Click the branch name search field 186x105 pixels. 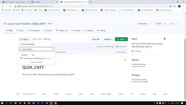tap(36, 49)
